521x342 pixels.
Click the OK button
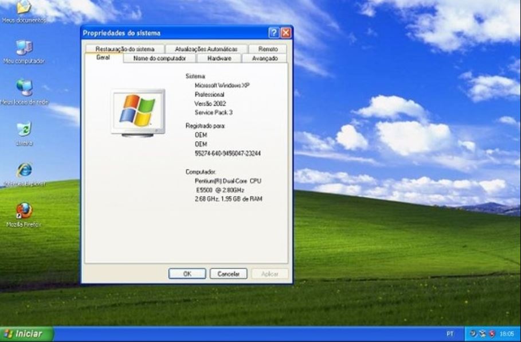point(187,274)
